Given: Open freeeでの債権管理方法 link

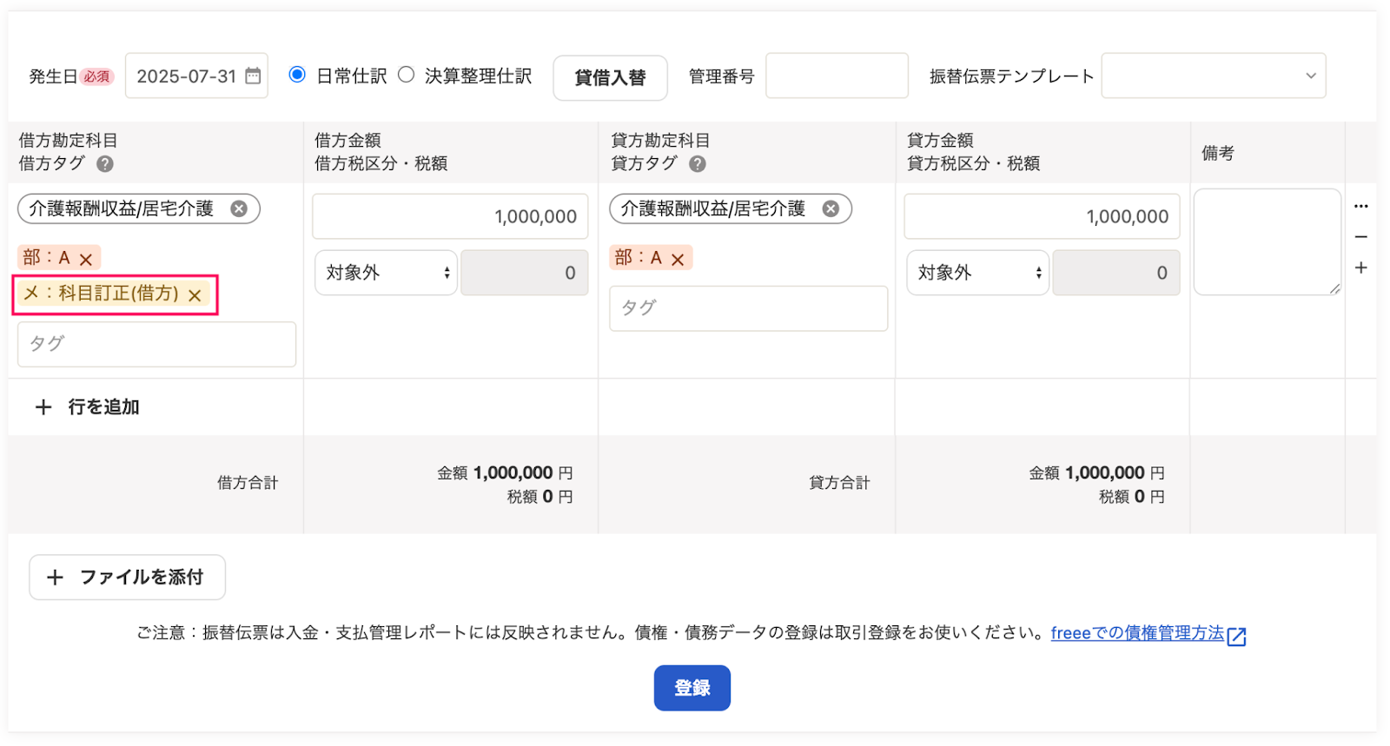Looking at the screenshot, I should click(x=1136, y=633).
